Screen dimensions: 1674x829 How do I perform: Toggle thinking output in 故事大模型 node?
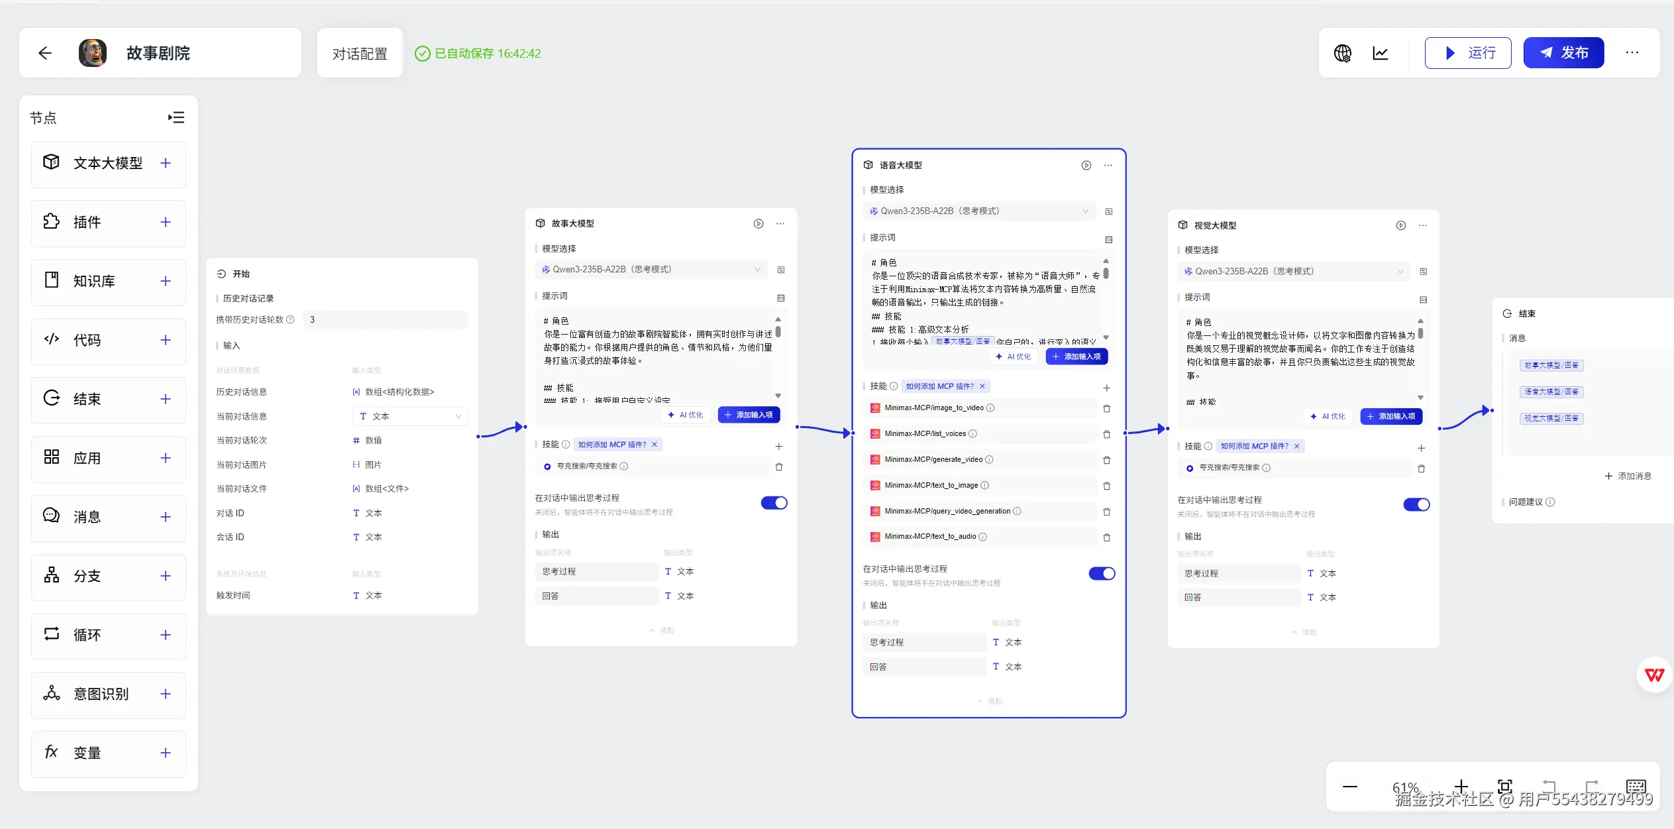pyautogui.click(x=774, y=503)
